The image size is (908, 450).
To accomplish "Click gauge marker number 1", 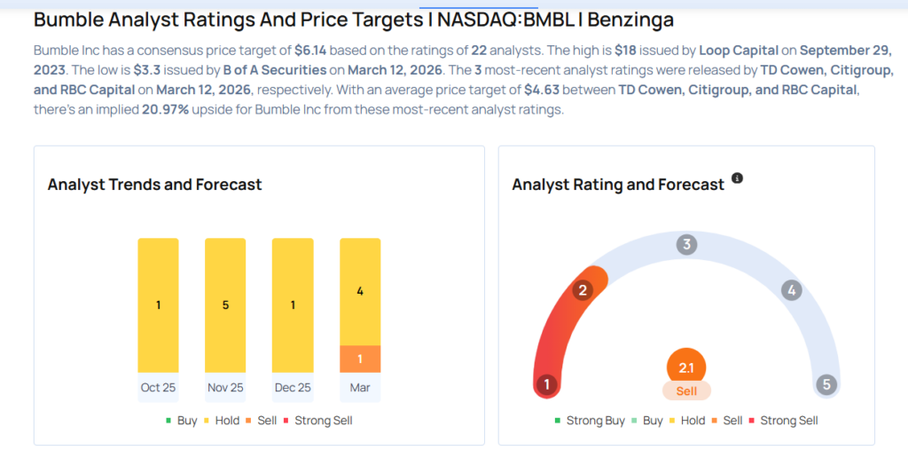I will [547, 384].
